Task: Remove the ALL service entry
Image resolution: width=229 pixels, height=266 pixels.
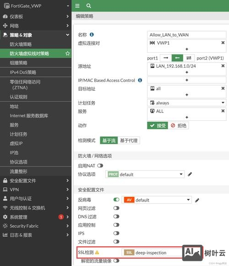Action: click(223, 111)
